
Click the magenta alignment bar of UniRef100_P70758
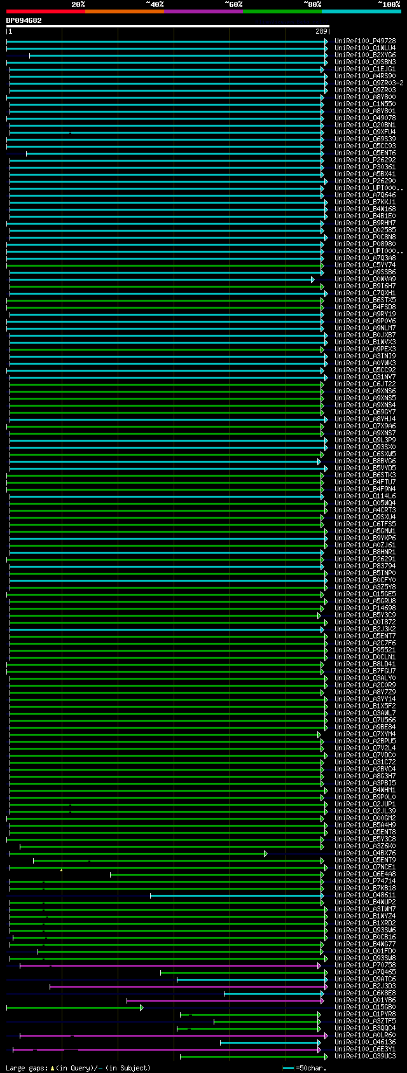[x=170, y=965]
